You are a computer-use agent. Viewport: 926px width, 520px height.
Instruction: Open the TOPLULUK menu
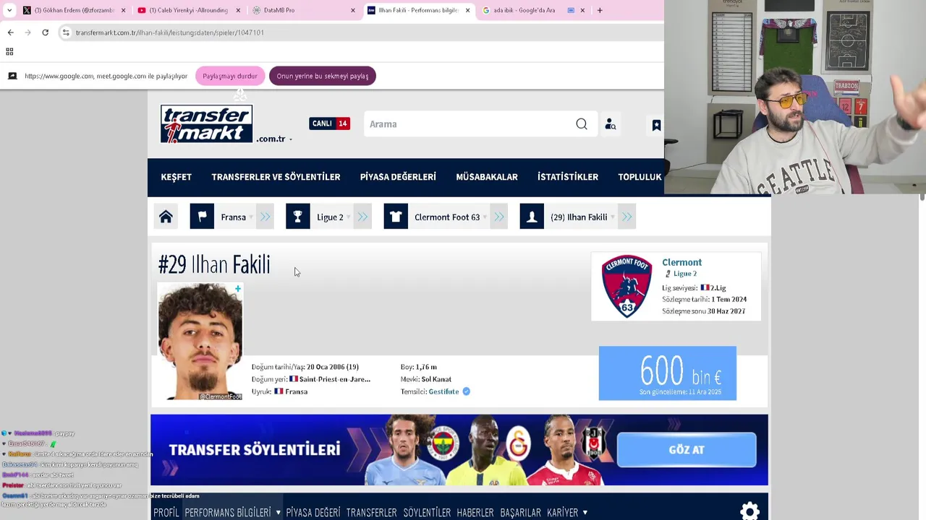click(x=640, y=177)
